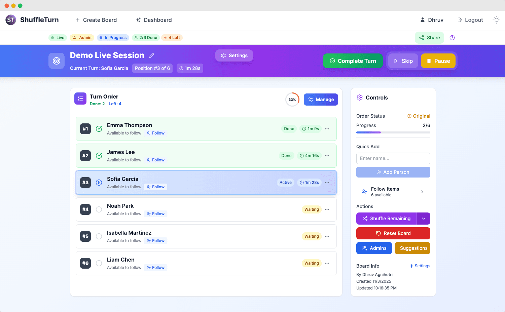Image resolution: width=505 pixels, height=312 pixels.
Task: Click the target icon beside Demo Live Session
Action: (57, 61)
